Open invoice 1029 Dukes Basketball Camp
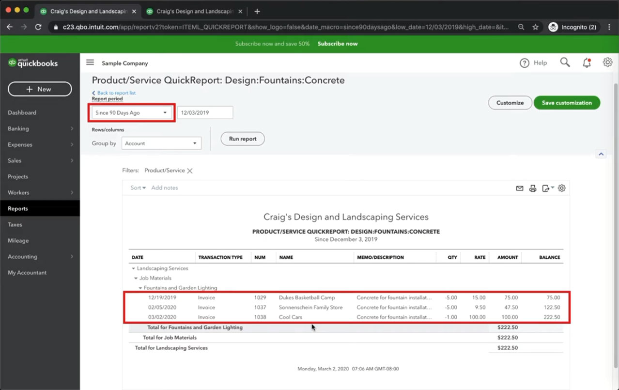This screenshot has height=390, width=619. pos(345,297)
